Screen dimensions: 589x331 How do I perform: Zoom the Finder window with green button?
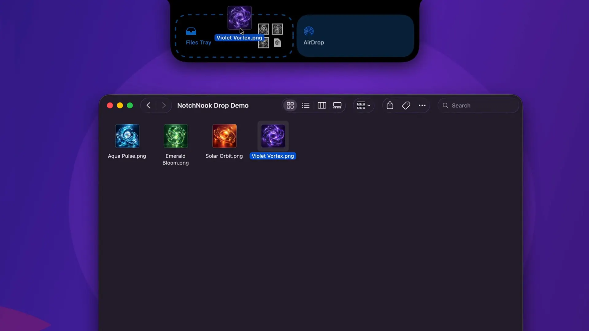coord(130,105)
